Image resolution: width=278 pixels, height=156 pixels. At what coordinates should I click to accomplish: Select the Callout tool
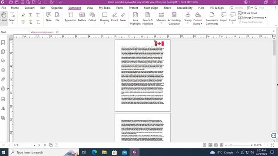point(92,17)
